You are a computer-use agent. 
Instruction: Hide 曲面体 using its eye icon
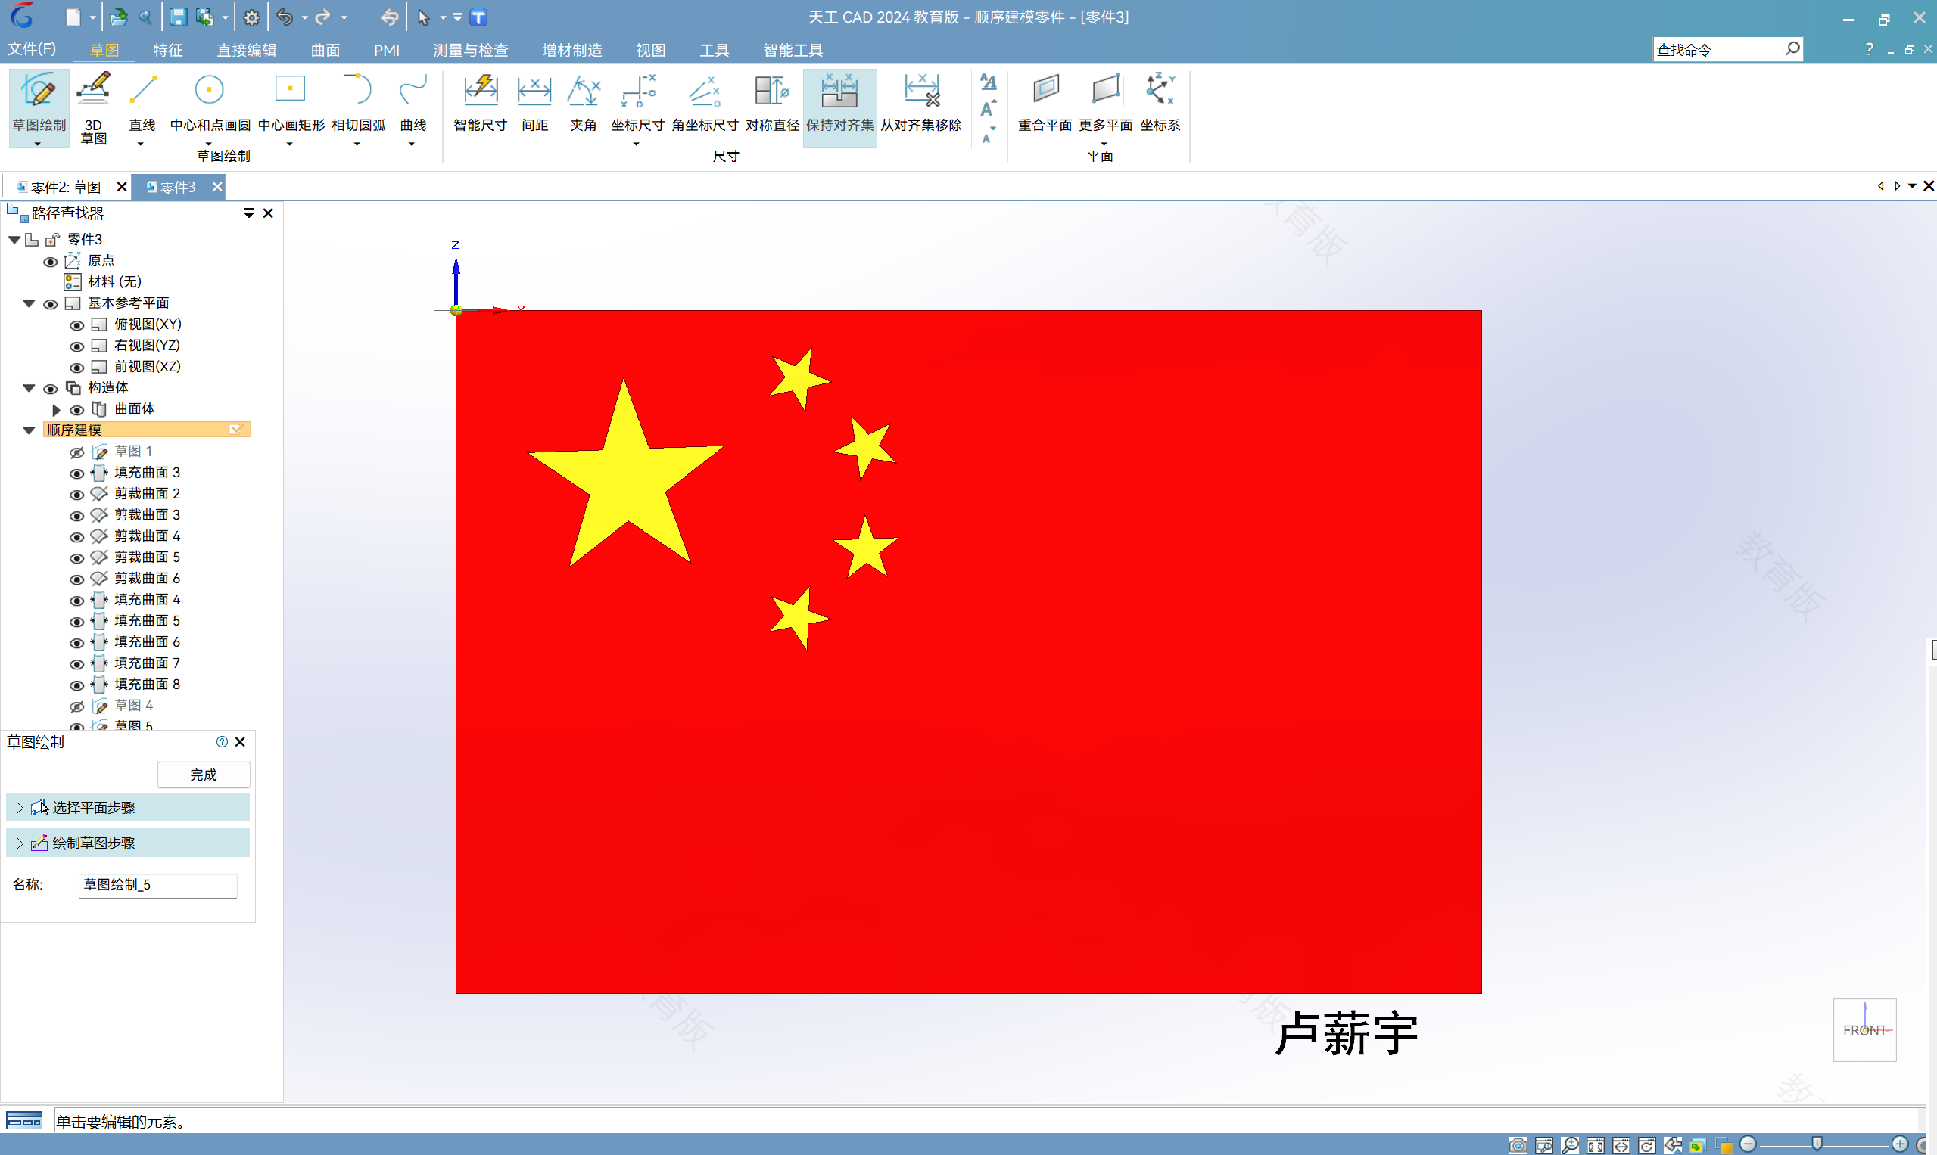(x=76, y=410)
